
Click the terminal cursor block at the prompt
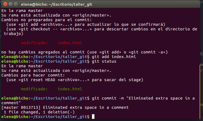[93, 117]
